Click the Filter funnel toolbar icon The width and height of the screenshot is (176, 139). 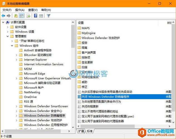pyautogui.click(x=48, y=16)
